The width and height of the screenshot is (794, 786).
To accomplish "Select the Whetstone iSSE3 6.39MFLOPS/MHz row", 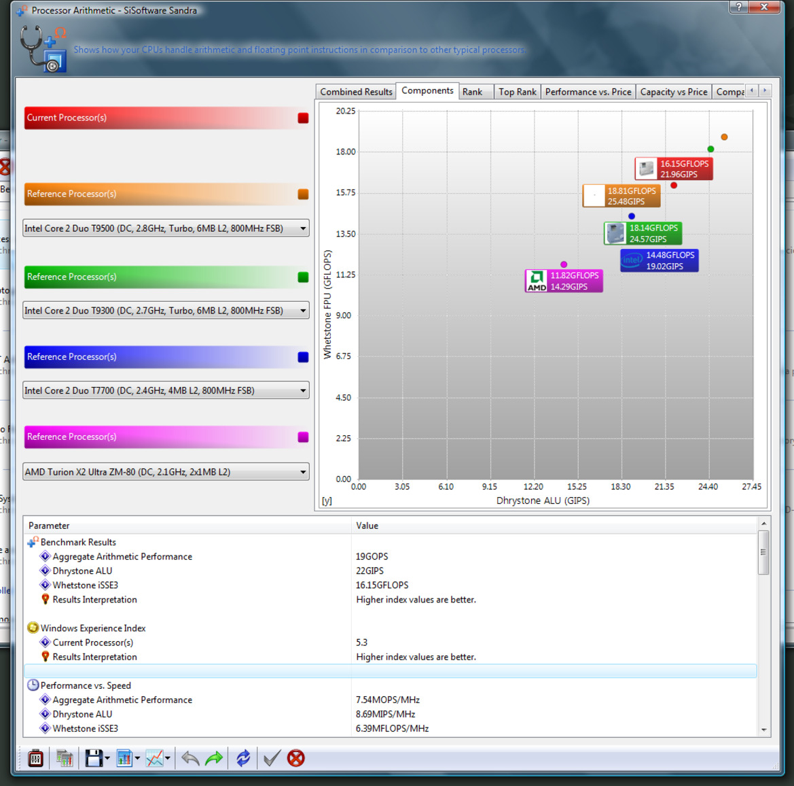I will (391, 728).
